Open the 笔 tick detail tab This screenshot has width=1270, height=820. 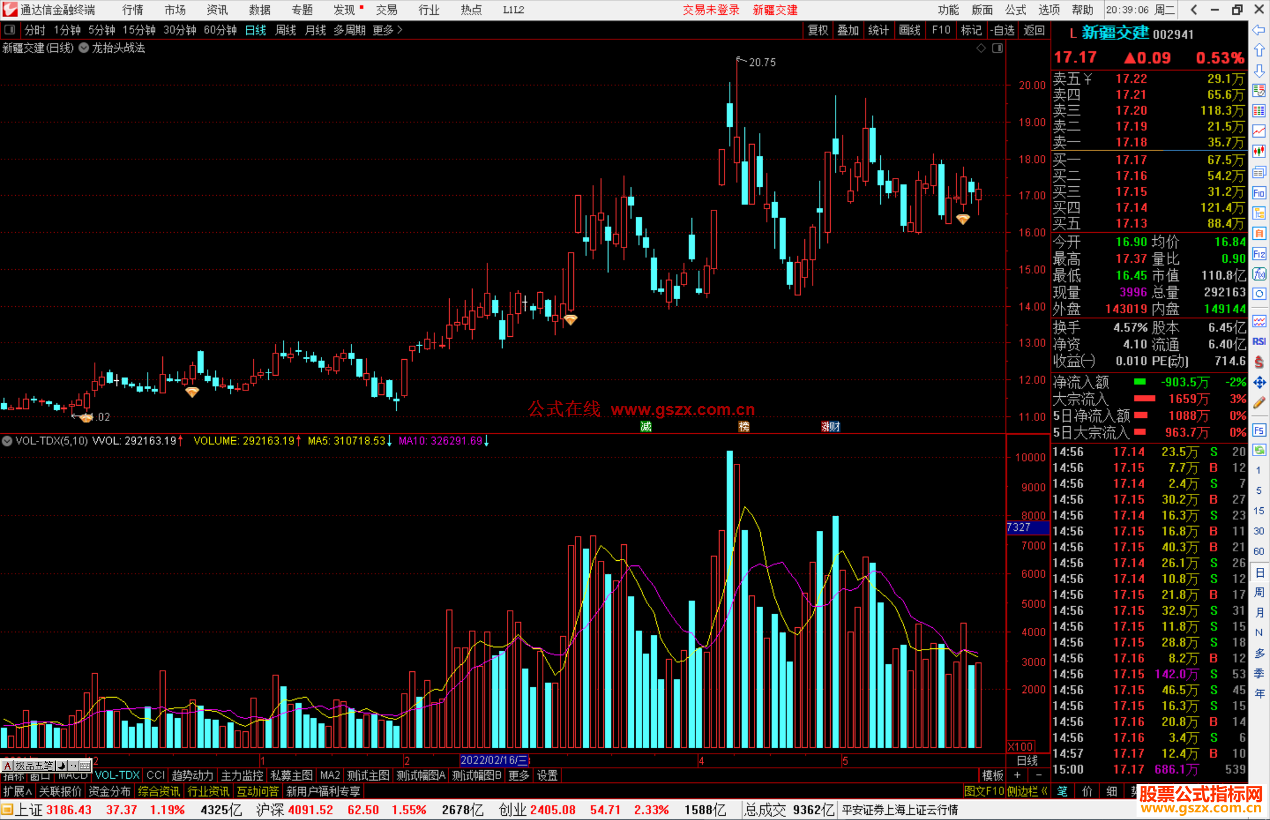[x=1062, y=791]
